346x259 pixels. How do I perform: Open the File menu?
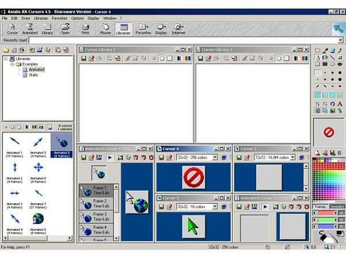click(x=5, y=18)
